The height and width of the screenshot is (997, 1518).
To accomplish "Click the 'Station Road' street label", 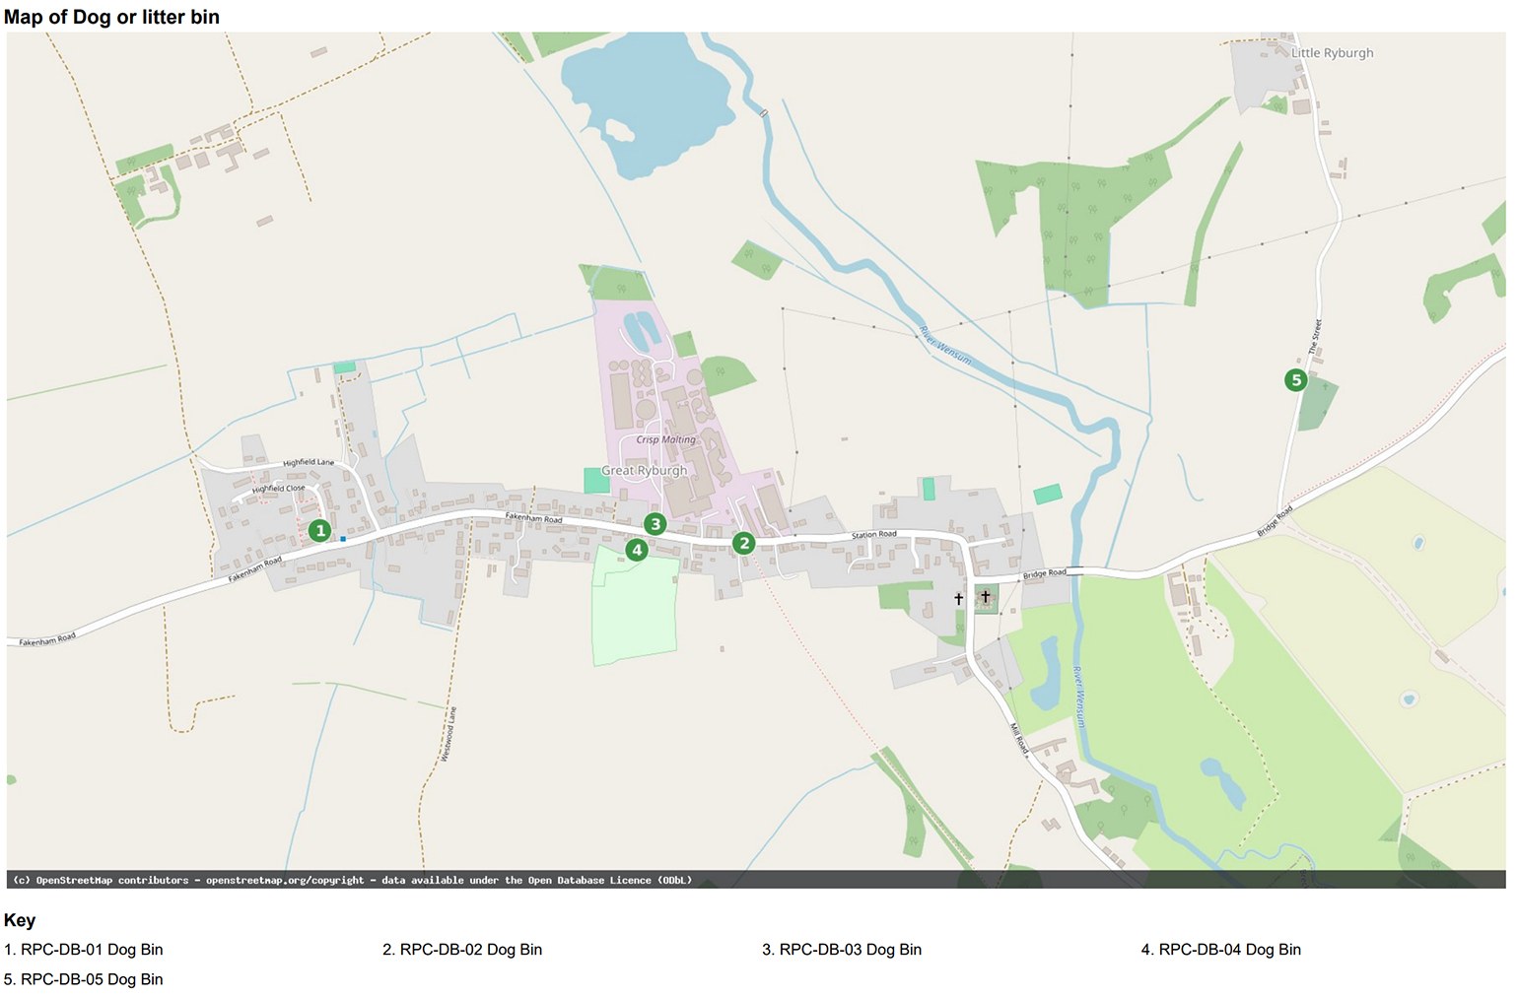I will tap(874, 535).
